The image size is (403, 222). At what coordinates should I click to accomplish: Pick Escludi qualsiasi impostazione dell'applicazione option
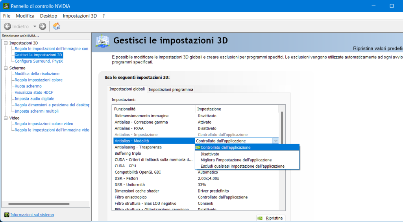tap(242, 166)
